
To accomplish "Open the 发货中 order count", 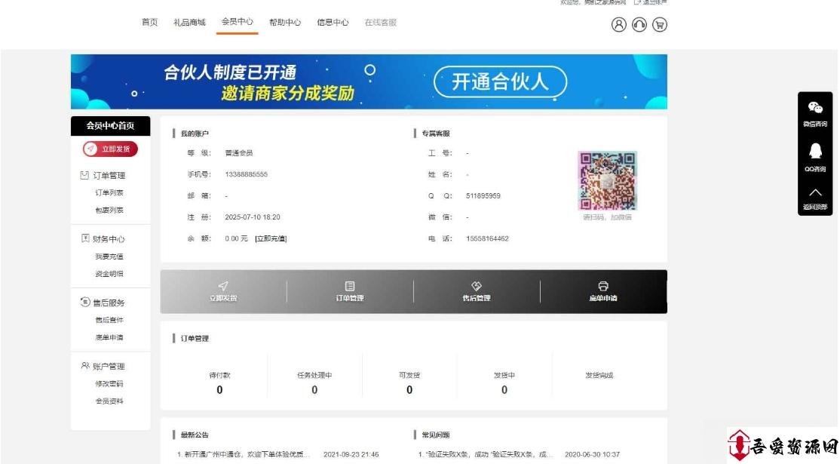I will (x=504, y=390).
